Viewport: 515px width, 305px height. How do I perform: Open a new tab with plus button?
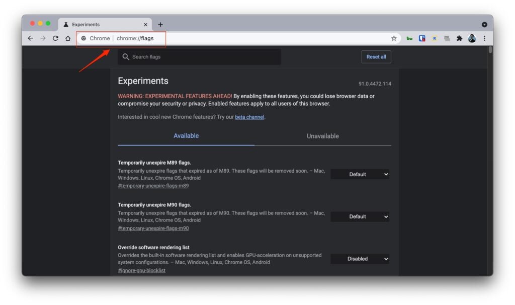160,25
